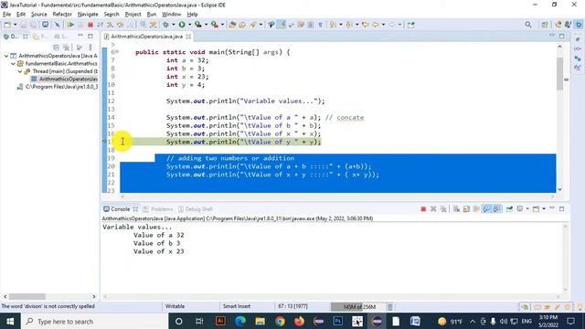Click the Clear Console icon
585x329 pixels.
point(456,209)
